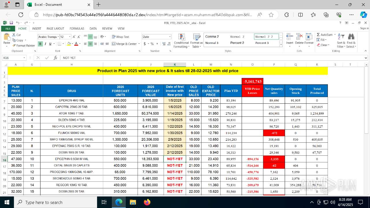370x208 pixels.
Task: Open the Clear dropdown
Action: click(323, 45)
